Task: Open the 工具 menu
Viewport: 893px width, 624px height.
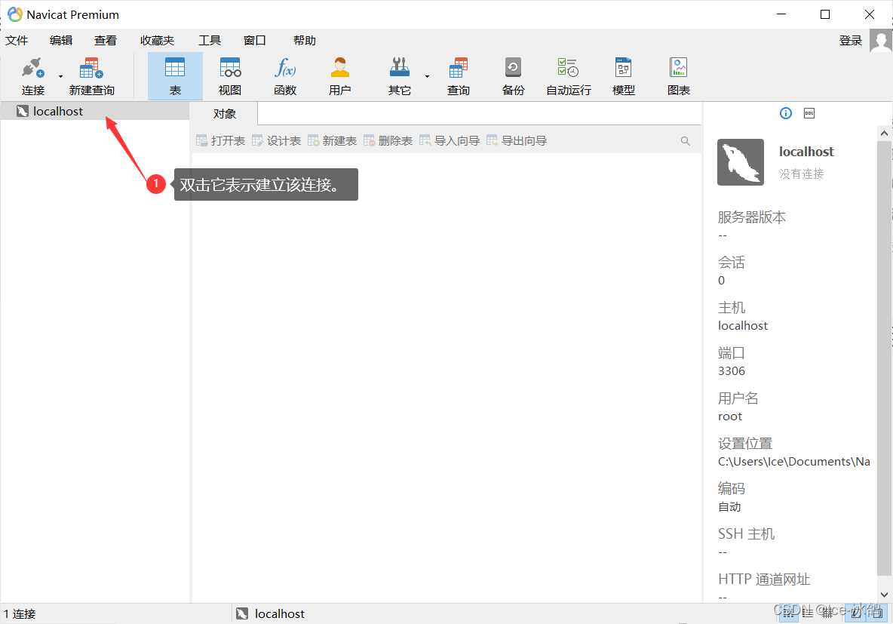Action: [209, 41]
